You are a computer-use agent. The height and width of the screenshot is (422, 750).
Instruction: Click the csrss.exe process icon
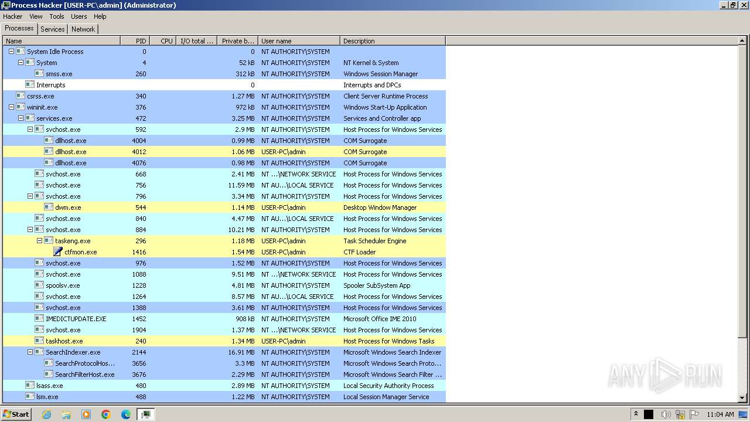(x=21, y=96)
